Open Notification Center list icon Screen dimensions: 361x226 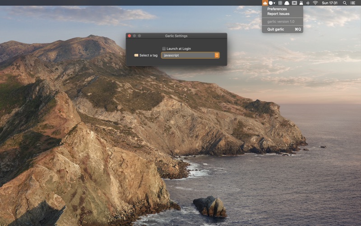(x=352, y=3)
